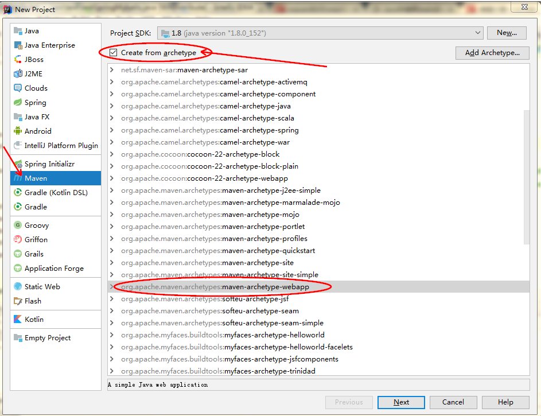Select the Groovy icon

[18, 226]
